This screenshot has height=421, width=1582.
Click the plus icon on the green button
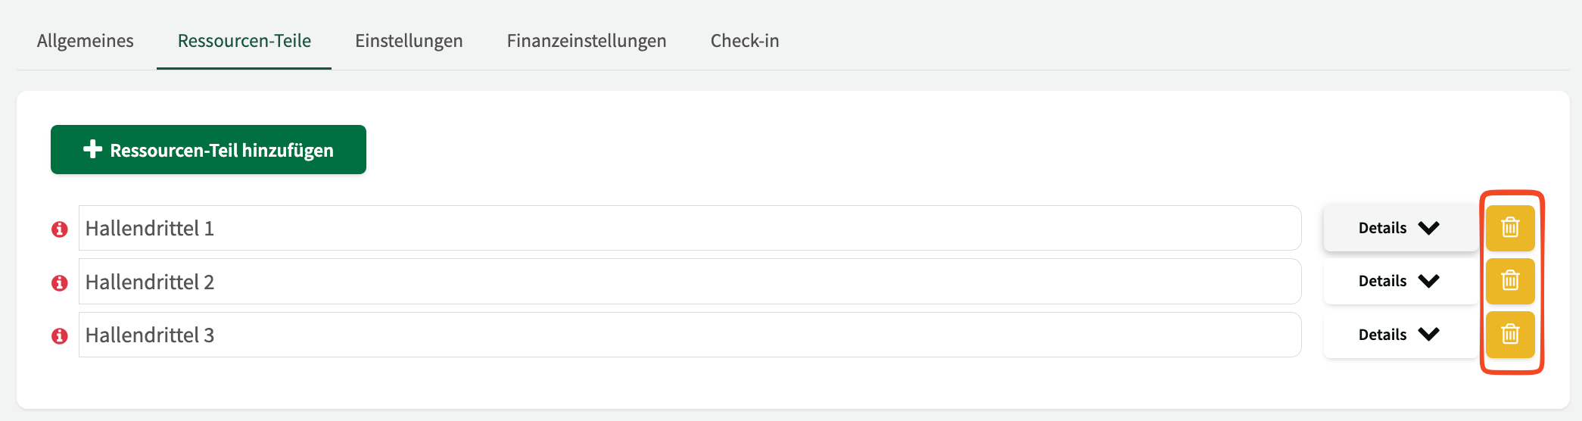(92, 149)
